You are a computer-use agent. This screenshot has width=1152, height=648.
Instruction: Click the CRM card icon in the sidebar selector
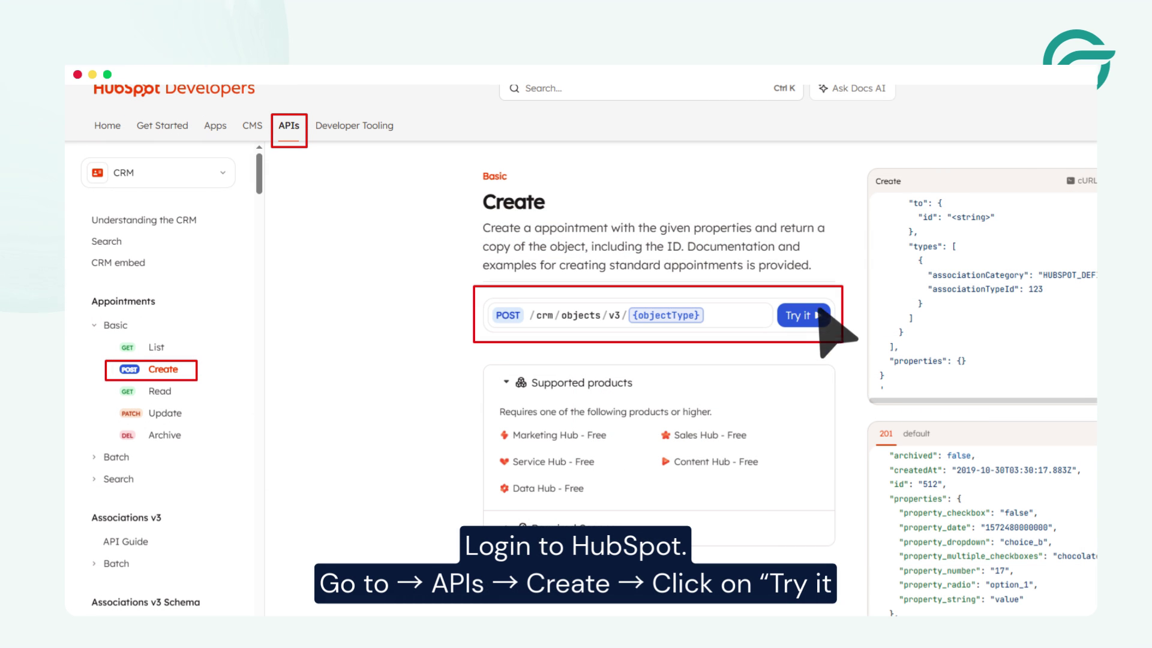pos(97,173)
